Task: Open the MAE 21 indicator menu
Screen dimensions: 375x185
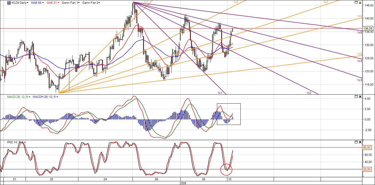Action: click(x=53, y=3)
